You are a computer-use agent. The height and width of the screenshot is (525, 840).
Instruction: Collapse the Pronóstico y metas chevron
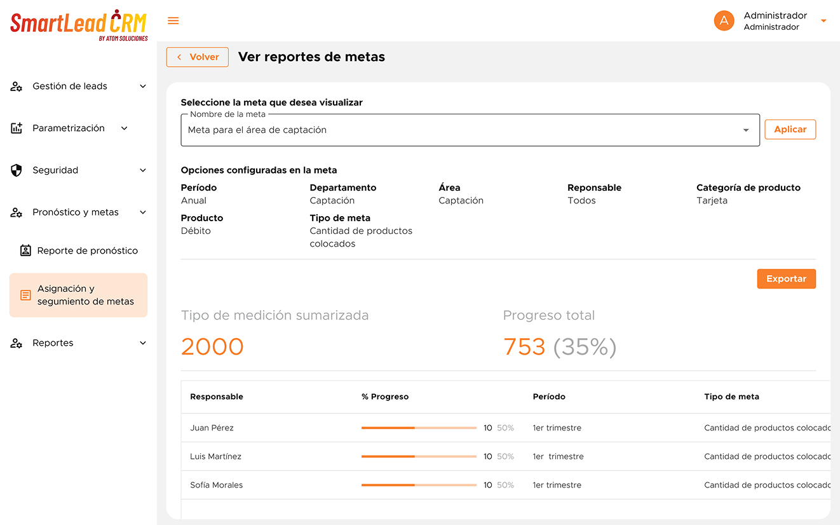(x=143, y=212)
